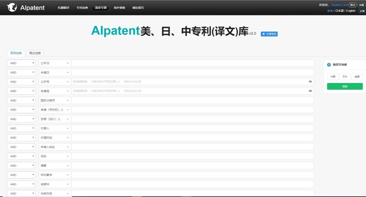Switch language to 日本語
The image size is (366, 197).
(339, 11)
